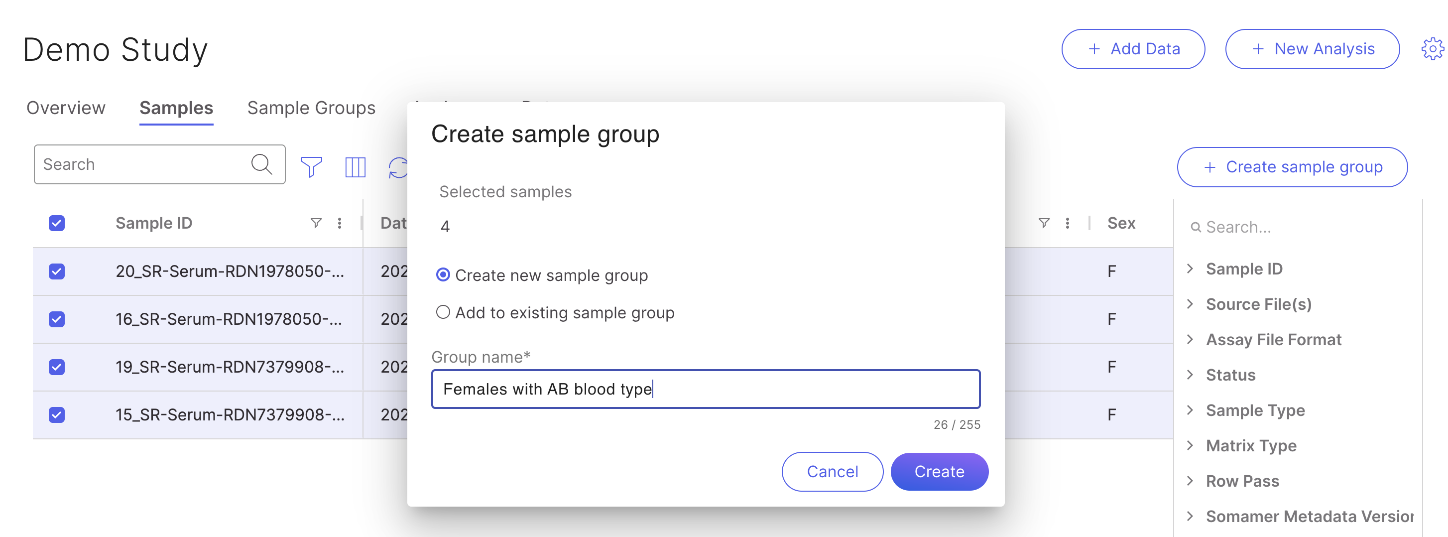Expand the Source File(s) column group

pos(1190,304)
